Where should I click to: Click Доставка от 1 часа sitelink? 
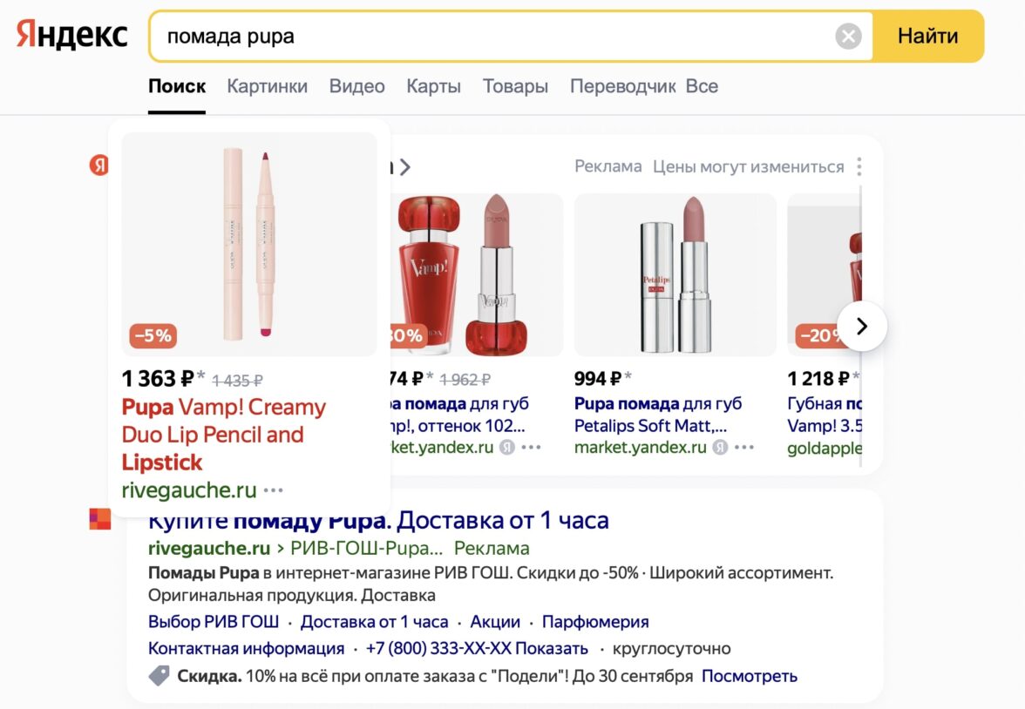click(x=374, y=622)
